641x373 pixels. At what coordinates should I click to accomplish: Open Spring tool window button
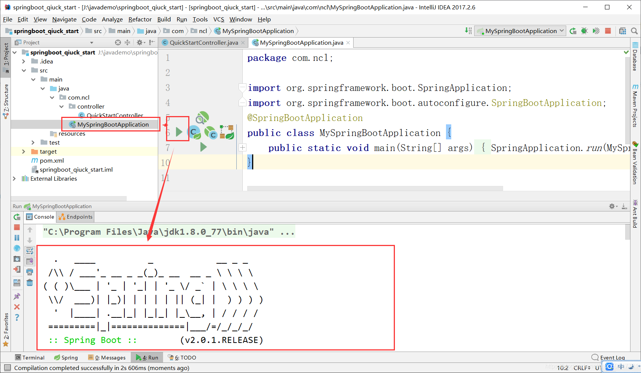[x=66, y=357]
